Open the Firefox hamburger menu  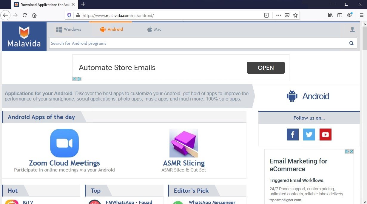[x=362, y=15]
